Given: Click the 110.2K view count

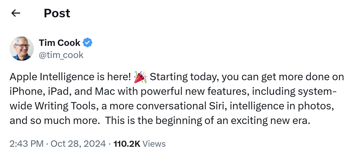Looking at the screenshot, I should tap(127, 144).
